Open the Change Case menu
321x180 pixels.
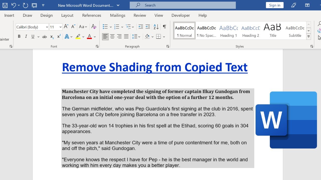coord(83,26)
